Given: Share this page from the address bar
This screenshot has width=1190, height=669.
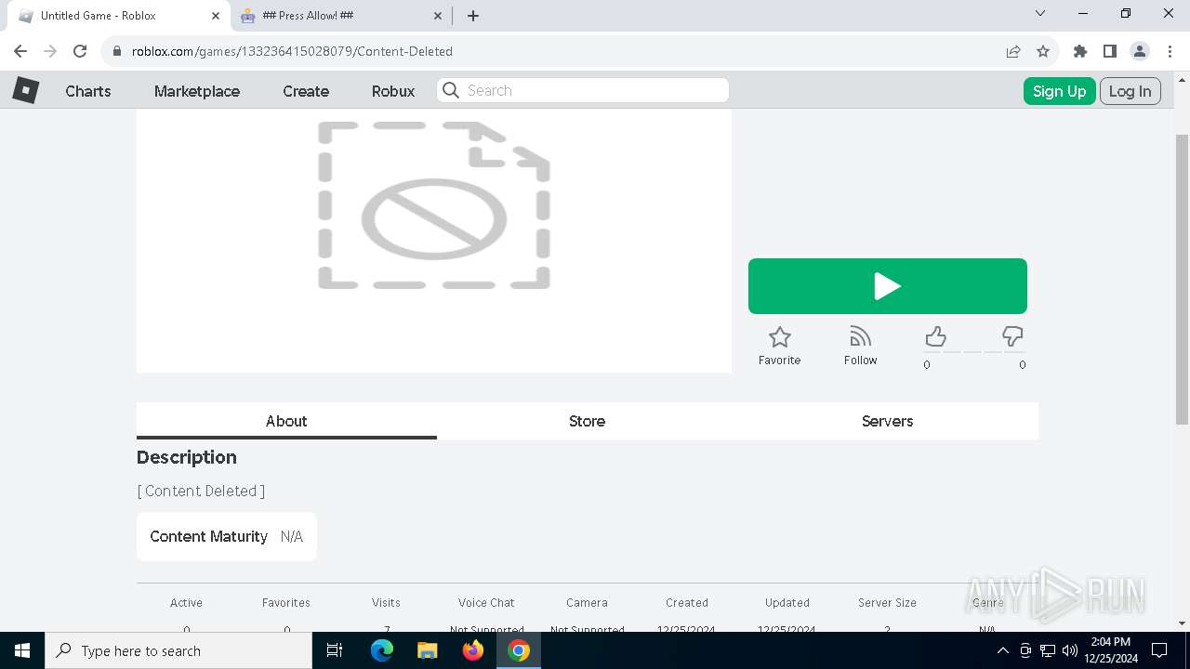Looking at the screenshot, I should point(1013,51).
